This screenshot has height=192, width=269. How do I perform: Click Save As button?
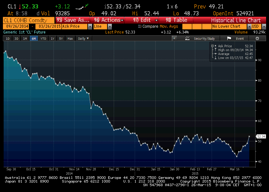(x=73, y=20)
